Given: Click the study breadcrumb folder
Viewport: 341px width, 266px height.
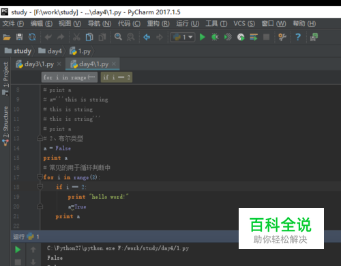Looking at the screenshot, I should pyautogui.click(x=18, y=51).
